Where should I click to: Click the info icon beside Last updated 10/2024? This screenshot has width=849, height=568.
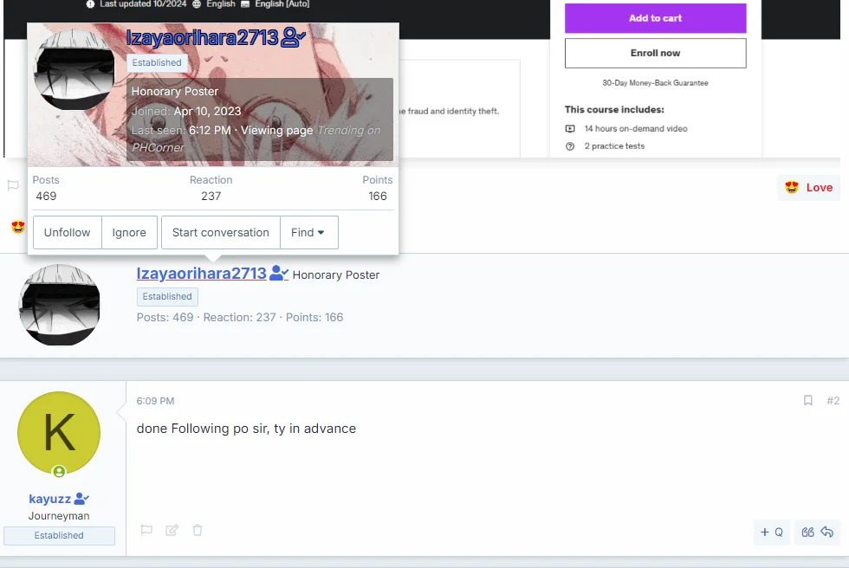coord(90,3)
